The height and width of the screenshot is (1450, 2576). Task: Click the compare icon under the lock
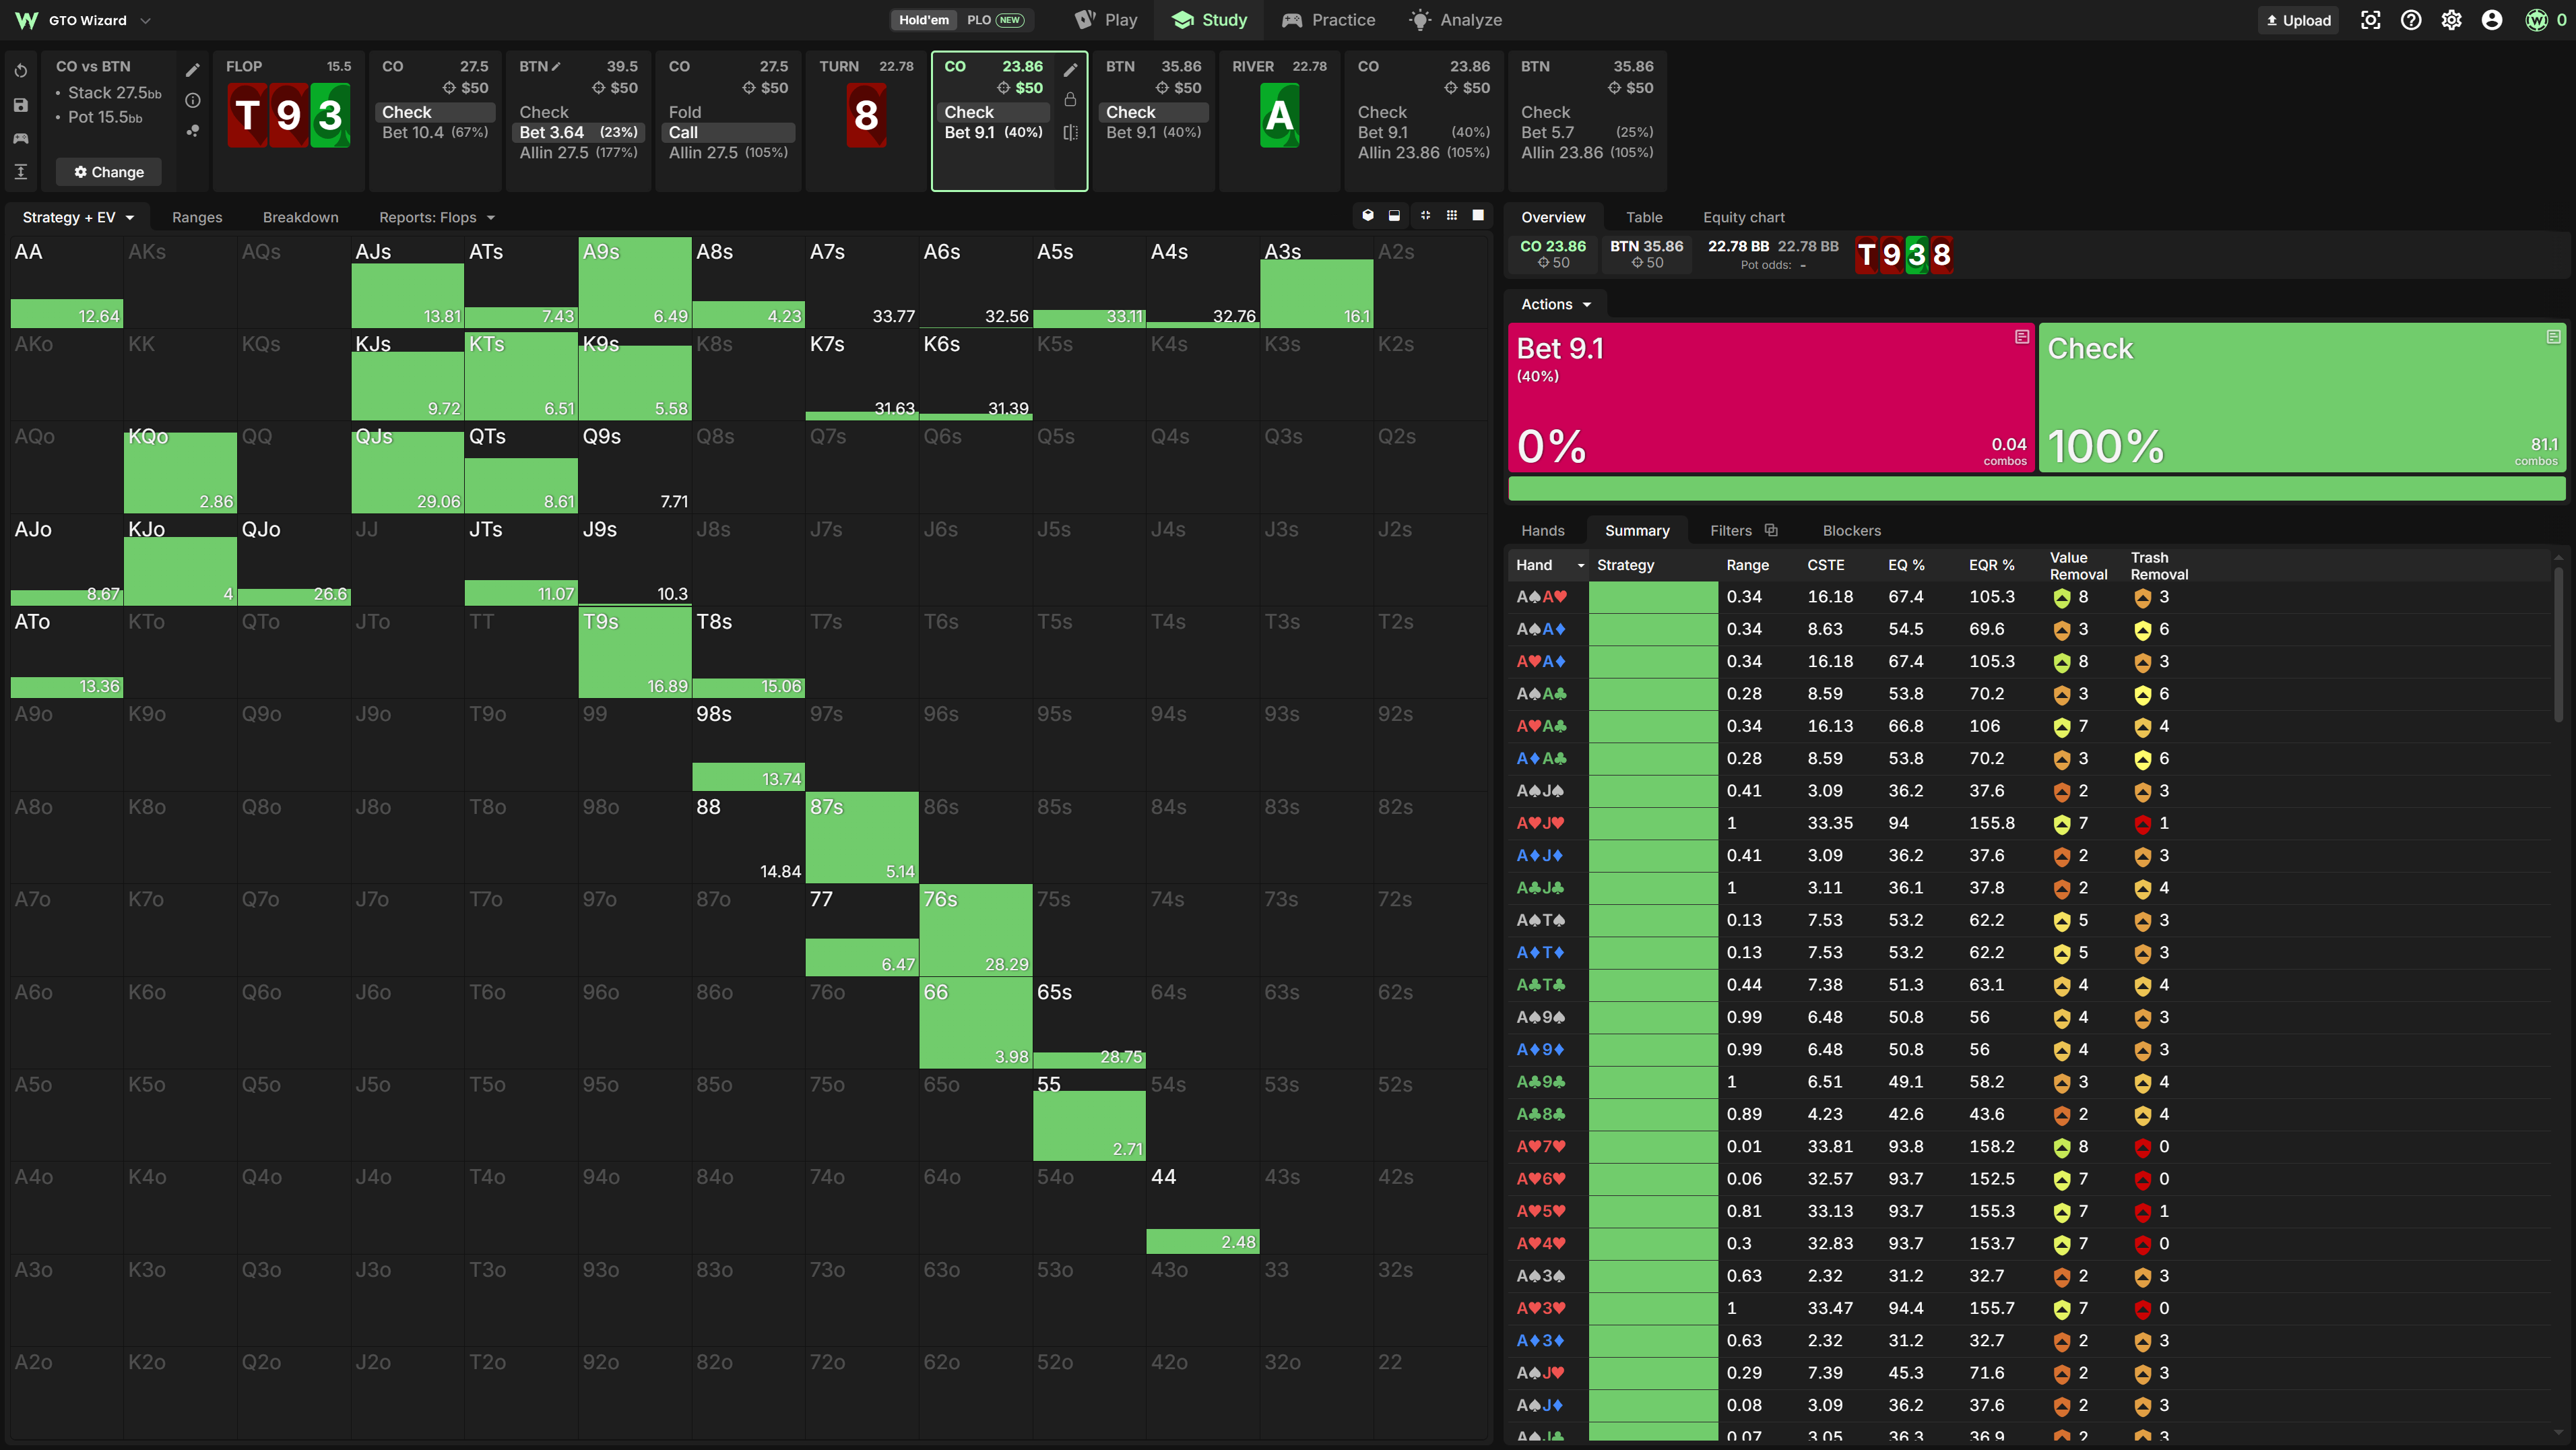point(1070,132)
